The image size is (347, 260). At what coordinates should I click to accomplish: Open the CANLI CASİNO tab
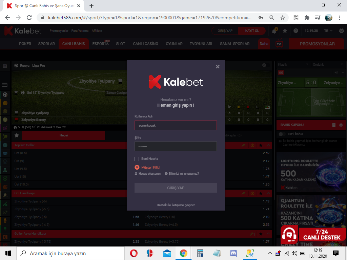click(146, 44)
